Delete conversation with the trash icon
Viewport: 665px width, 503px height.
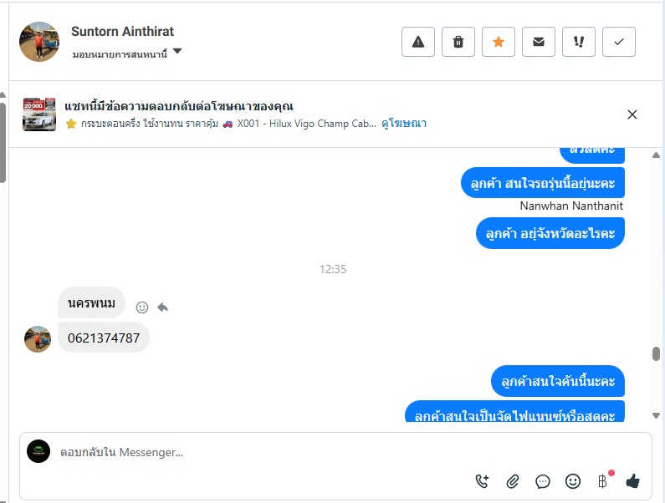(458, 42)
